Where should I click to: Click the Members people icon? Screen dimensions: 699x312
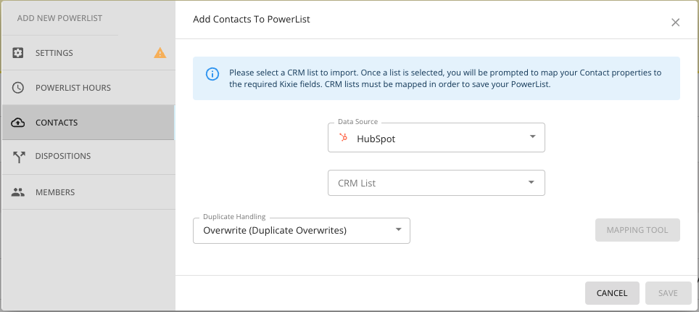point(17,192)
